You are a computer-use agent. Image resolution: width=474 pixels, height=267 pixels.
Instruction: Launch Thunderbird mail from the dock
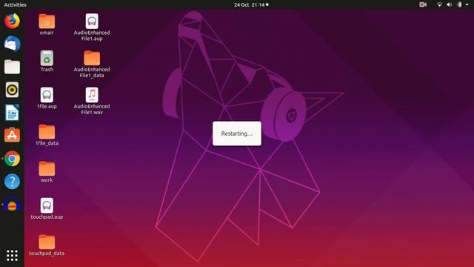point(12,44)
